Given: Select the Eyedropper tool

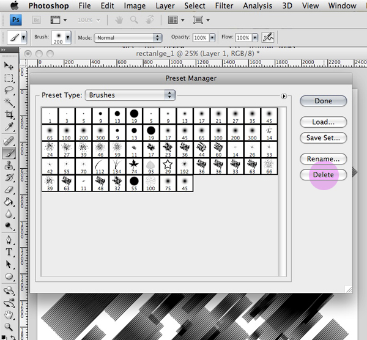Looking at the screenshot, I should click(9, 127).
